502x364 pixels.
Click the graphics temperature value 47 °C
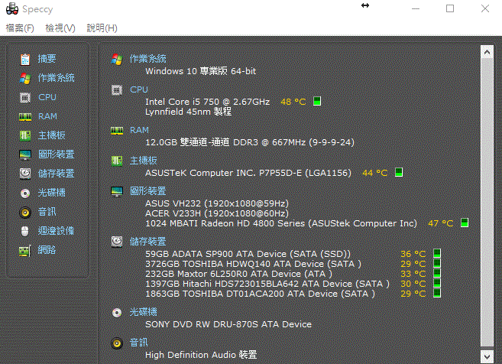(441, 223)
